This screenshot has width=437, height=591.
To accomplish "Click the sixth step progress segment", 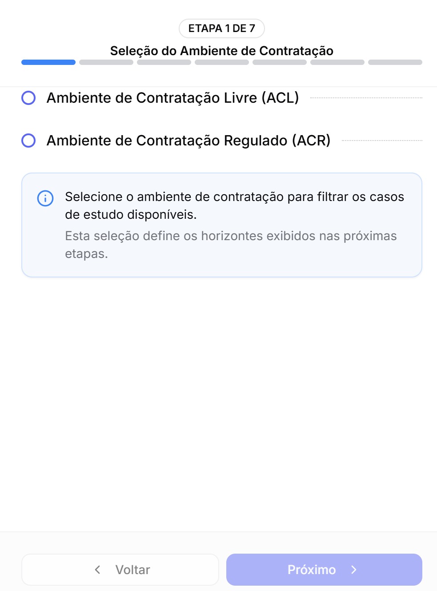I will pos(337,62).
